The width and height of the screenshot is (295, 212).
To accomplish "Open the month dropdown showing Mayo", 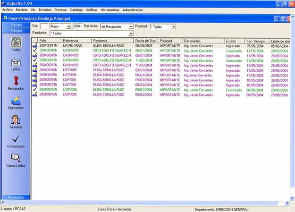I will click(x=69, y=26).
